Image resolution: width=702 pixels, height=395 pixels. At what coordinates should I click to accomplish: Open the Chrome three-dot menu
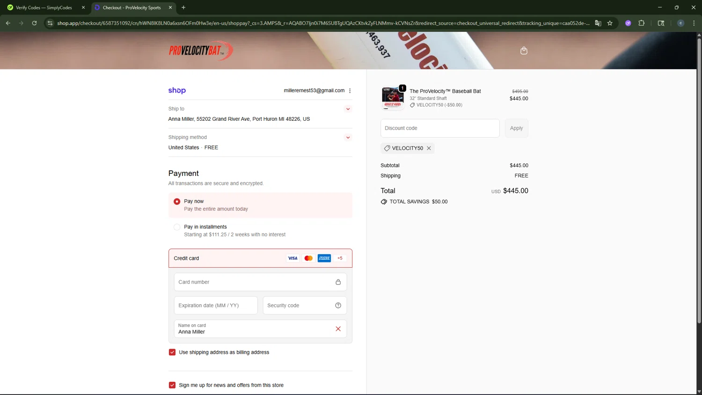click(x=694, y=23)
